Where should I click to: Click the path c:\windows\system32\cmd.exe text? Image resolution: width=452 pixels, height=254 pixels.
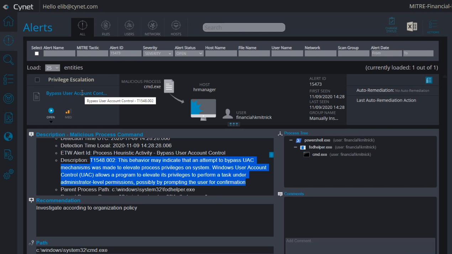pyautogui.click(x=72, y=250)
